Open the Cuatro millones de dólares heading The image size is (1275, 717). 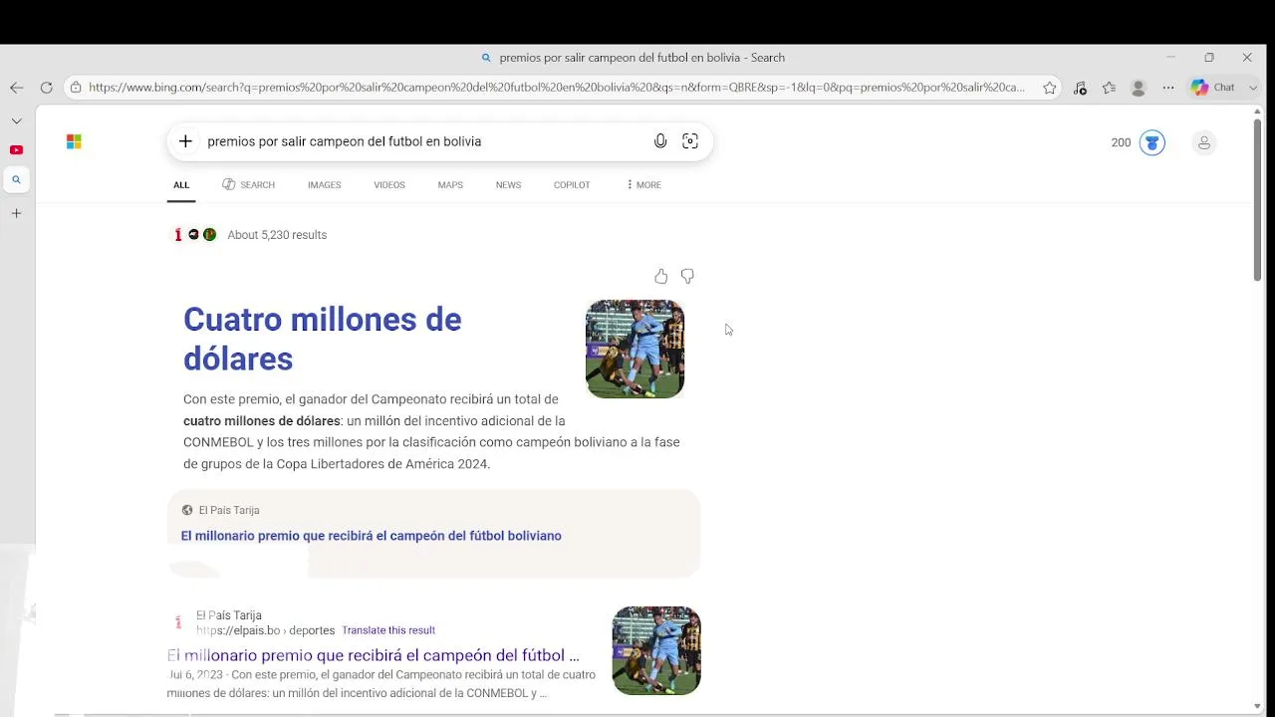[323, 339]
